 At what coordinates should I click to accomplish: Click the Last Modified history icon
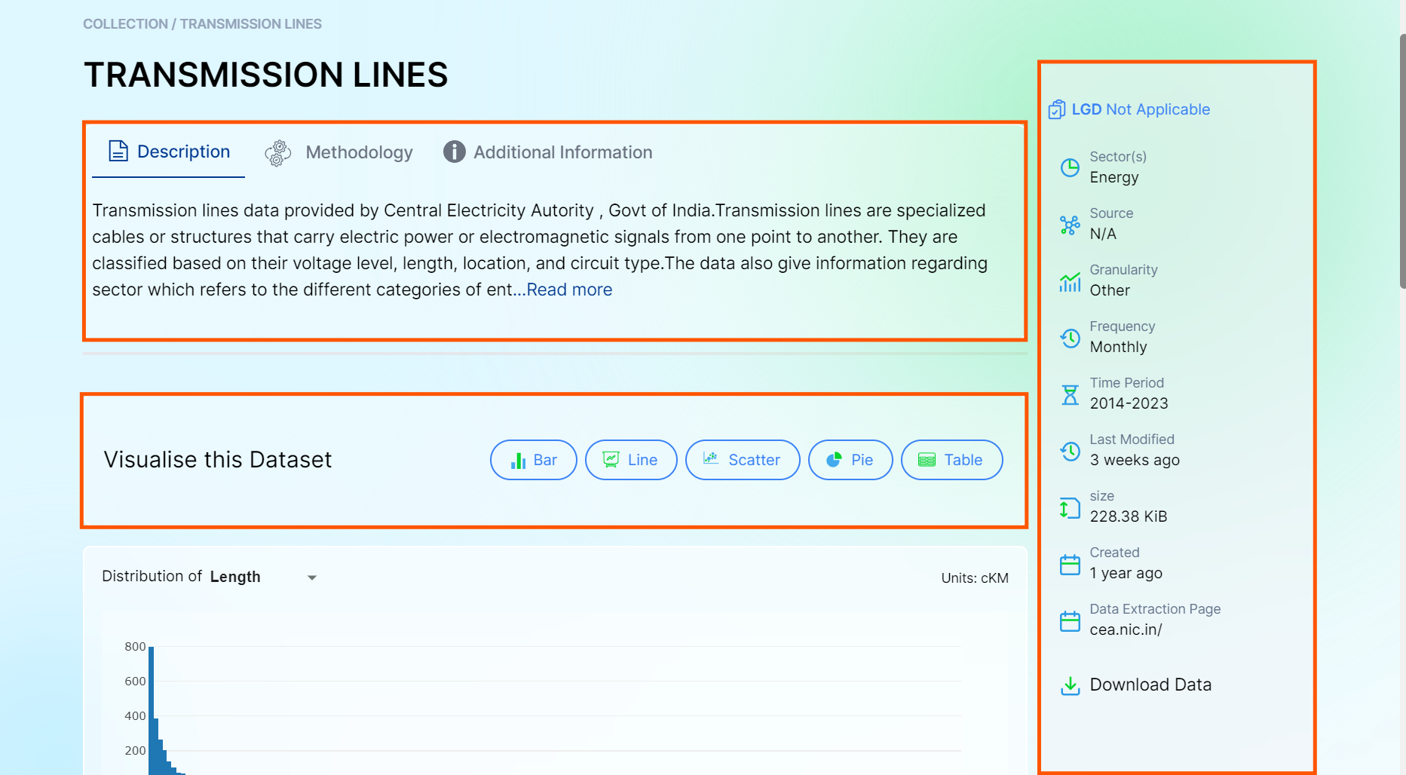pos(1070,451)
